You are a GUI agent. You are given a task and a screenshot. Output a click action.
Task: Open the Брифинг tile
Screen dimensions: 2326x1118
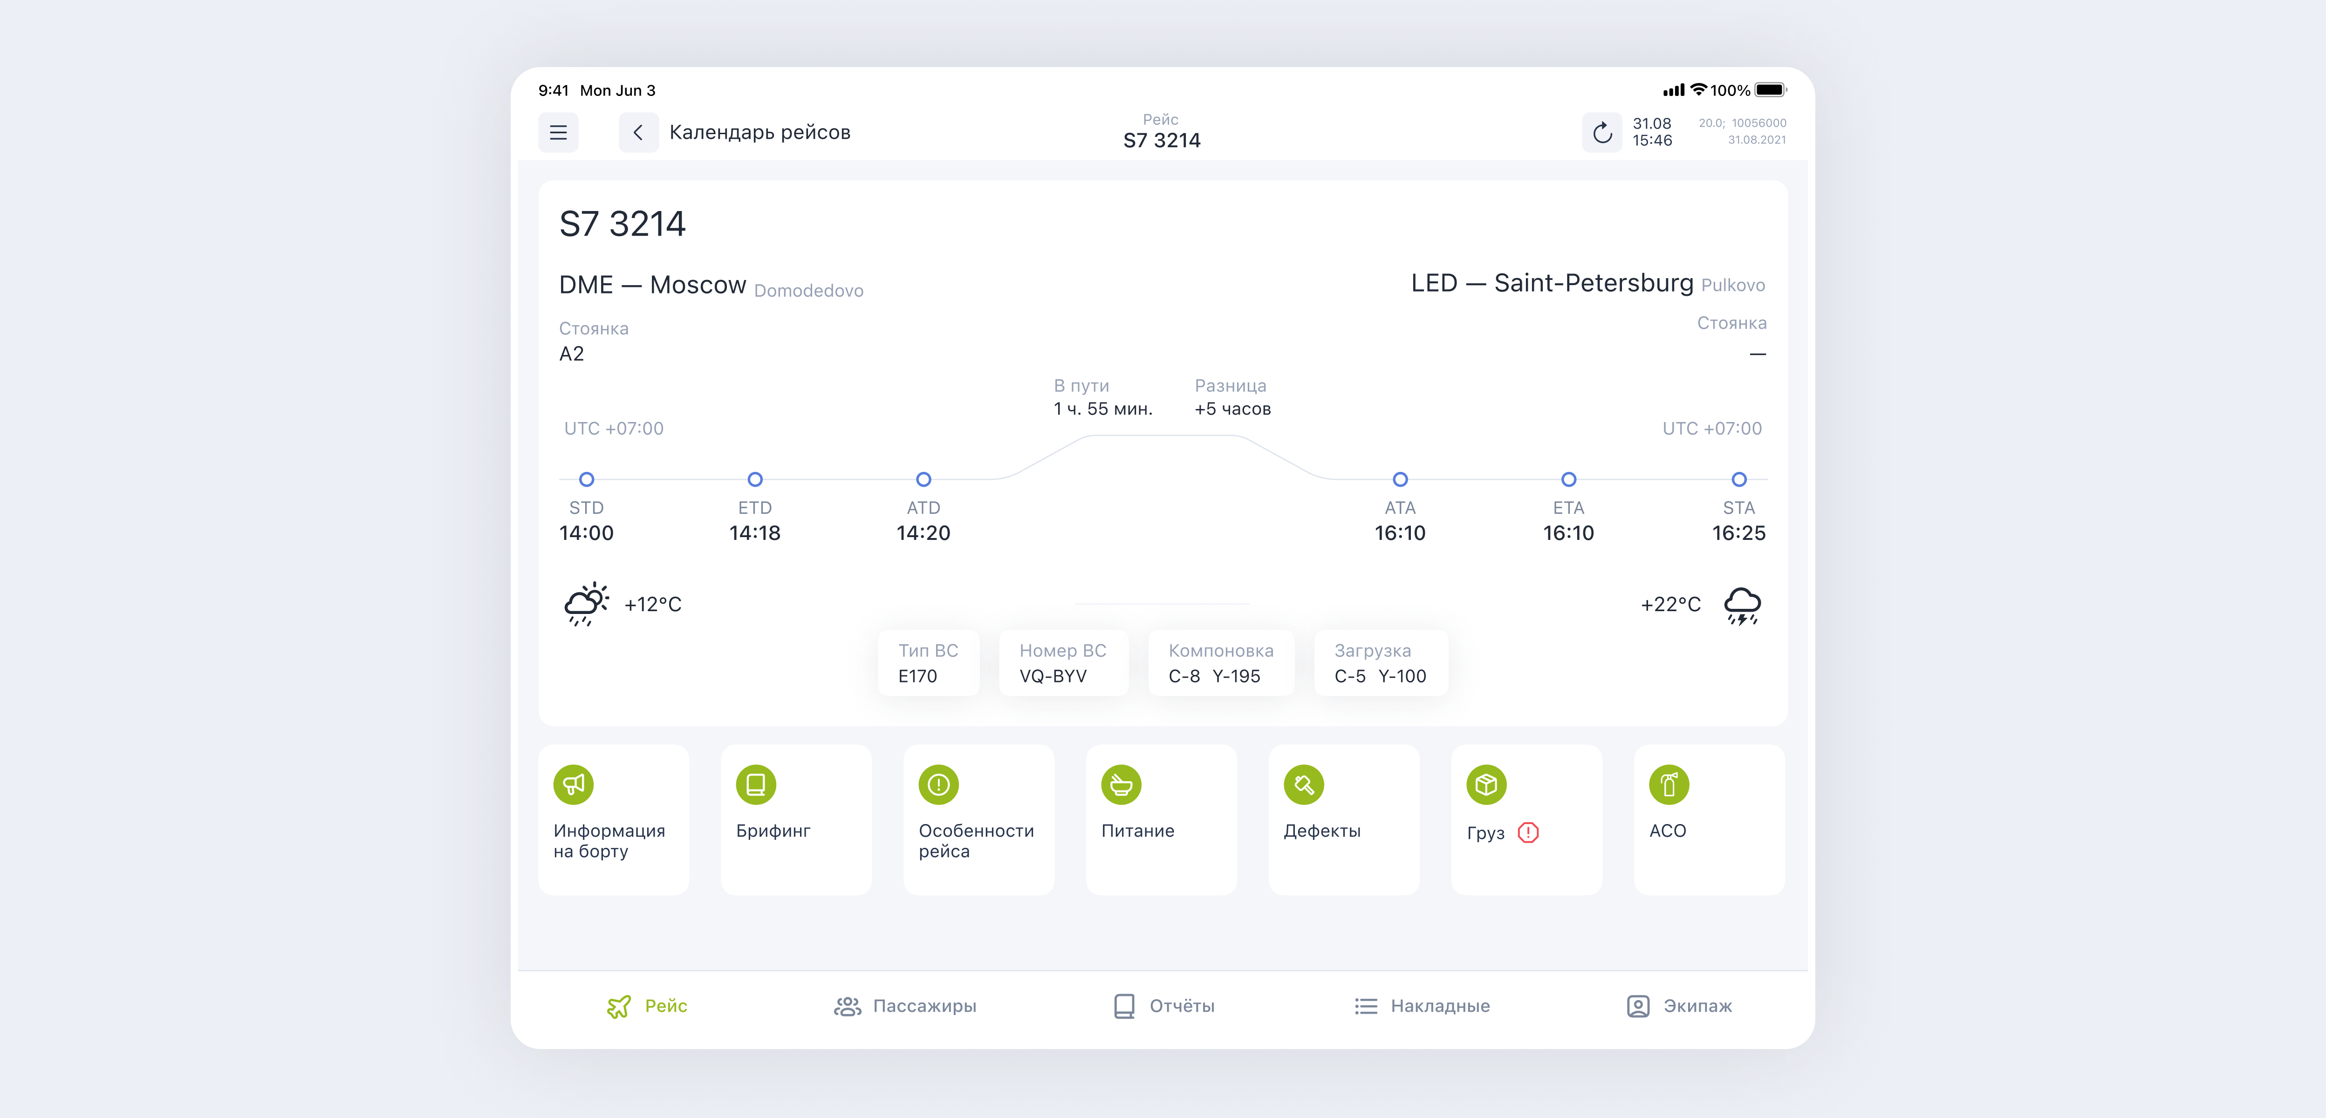click(x=795, y=819)
